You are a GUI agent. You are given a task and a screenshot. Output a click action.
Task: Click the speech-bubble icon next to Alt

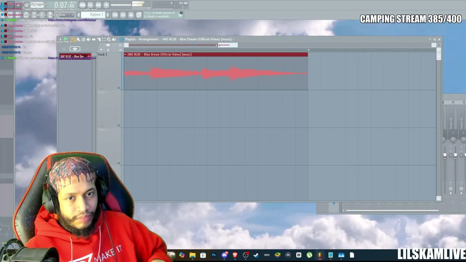pyautogui.click(x=139, y=15)
